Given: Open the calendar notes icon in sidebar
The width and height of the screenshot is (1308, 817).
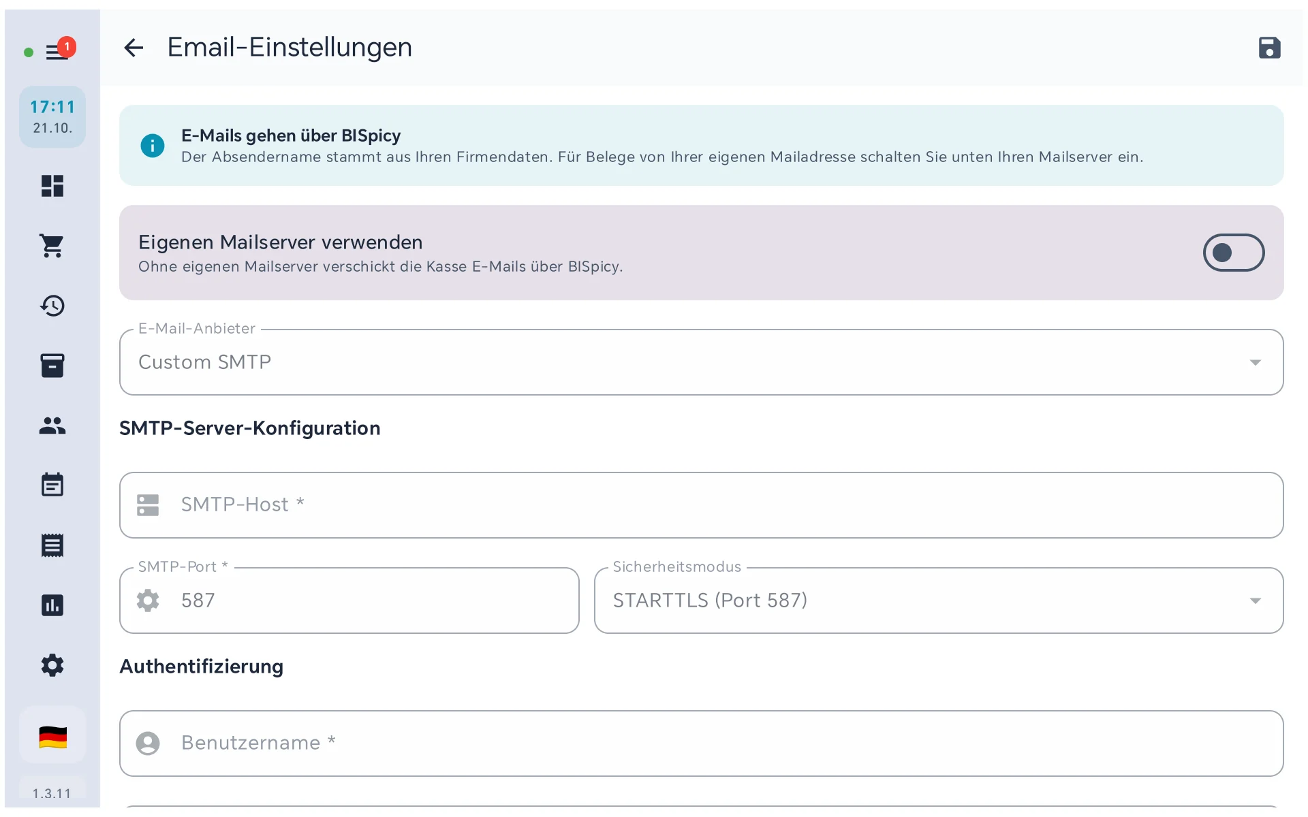Looking at the screenshot, I should click(52, 485).
